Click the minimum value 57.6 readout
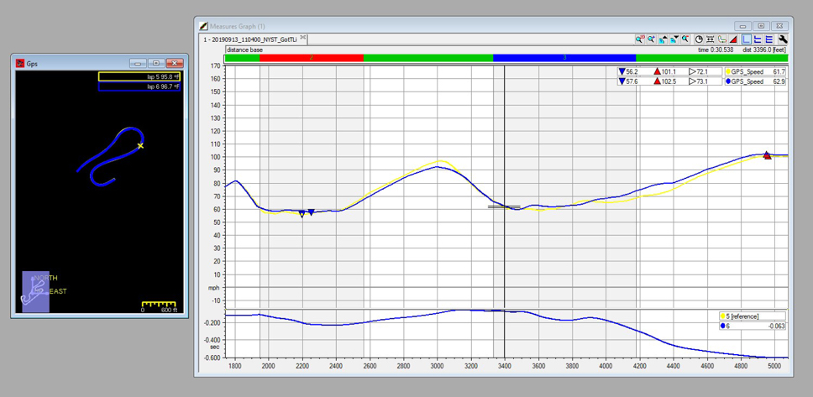Image resolution: width=813 pixels, height=397 pixels. click(628, 81)
